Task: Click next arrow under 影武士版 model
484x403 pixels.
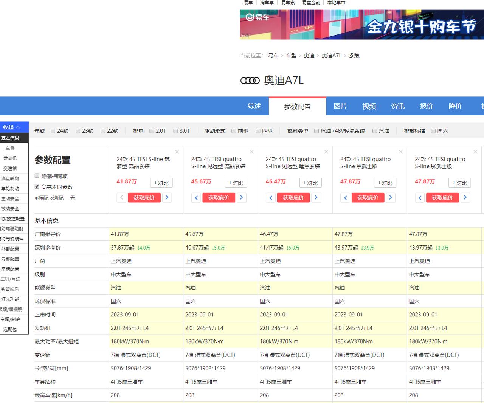Action: point(465,197)
